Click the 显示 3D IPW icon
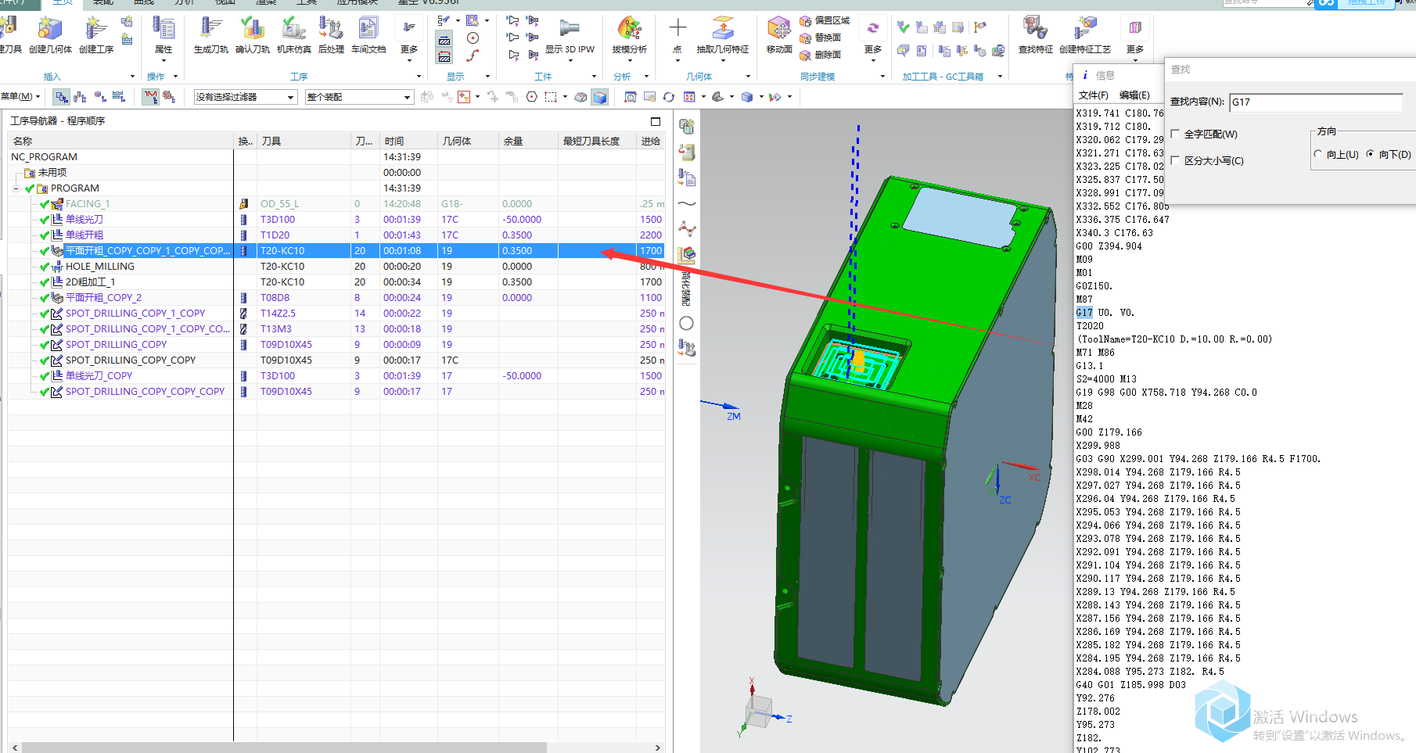The height and width of the screenshot is (753, 1416). click(569, 30)
